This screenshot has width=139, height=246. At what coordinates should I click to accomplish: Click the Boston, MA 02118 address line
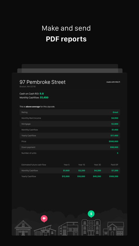[27, 87]
